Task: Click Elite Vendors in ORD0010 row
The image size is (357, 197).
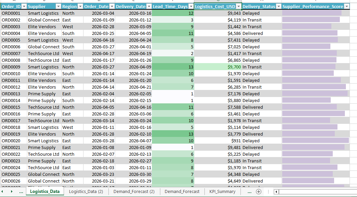Action: click(x=44, y=74)
